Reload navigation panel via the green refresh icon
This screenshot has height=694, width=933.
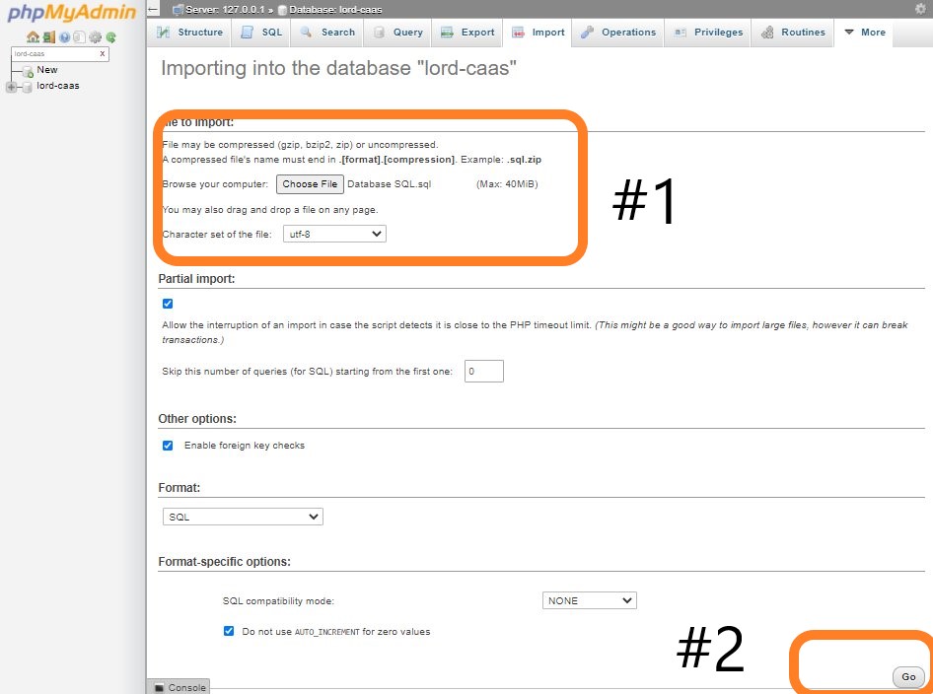tap(111, 37)
